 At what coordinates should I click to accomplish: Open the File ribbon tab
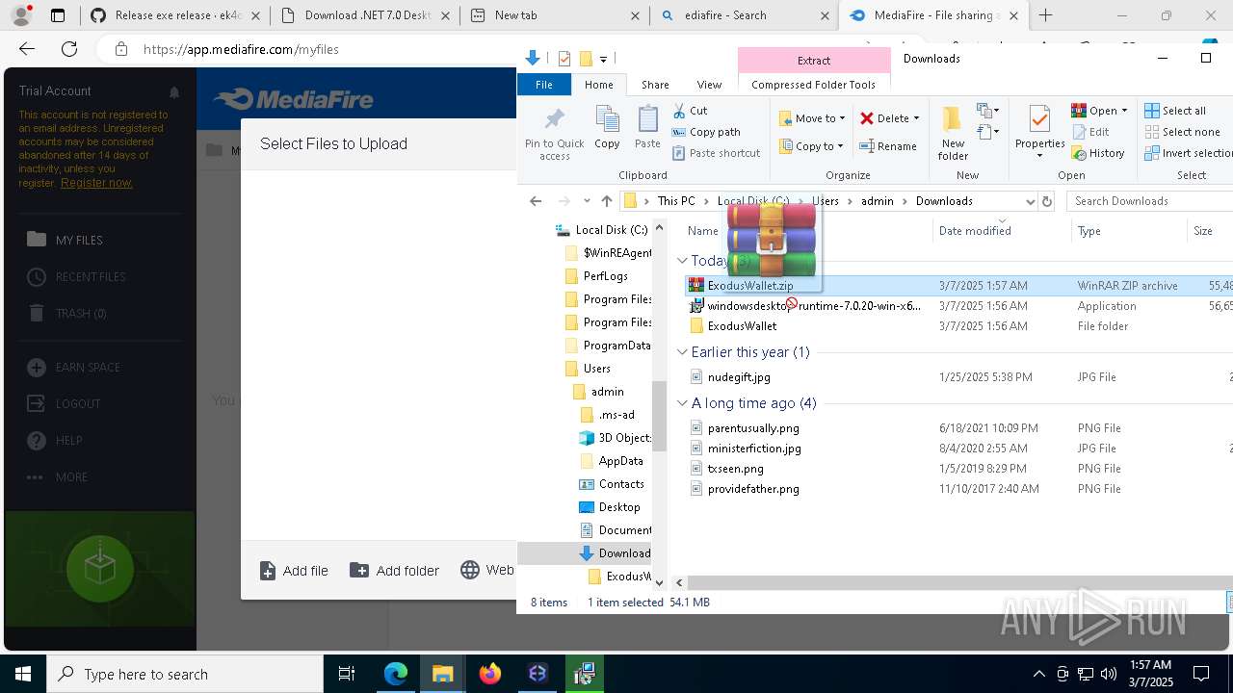click(544, 85)
